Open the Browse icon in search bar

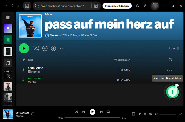click(96, 6)
